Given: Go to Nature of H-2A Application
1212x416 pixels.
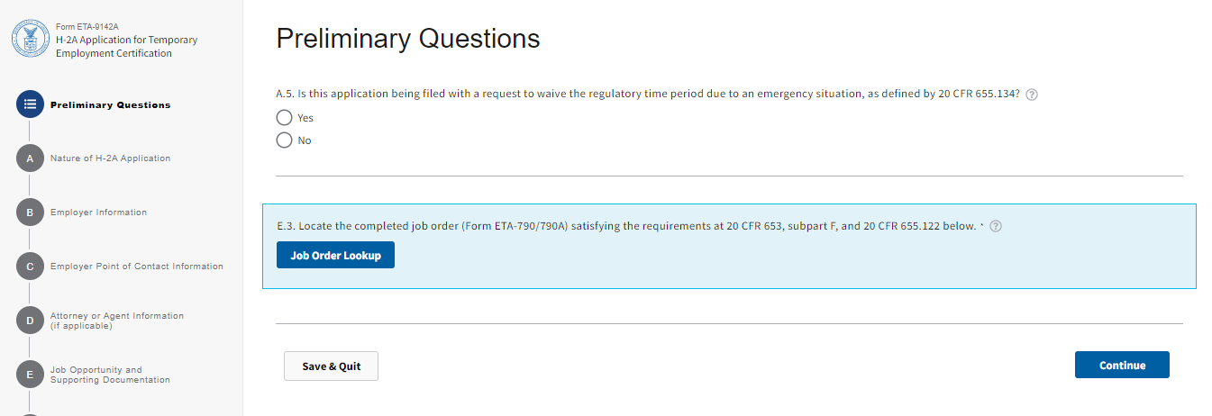Looking at the screenshot, I should [x=110, y=158].
